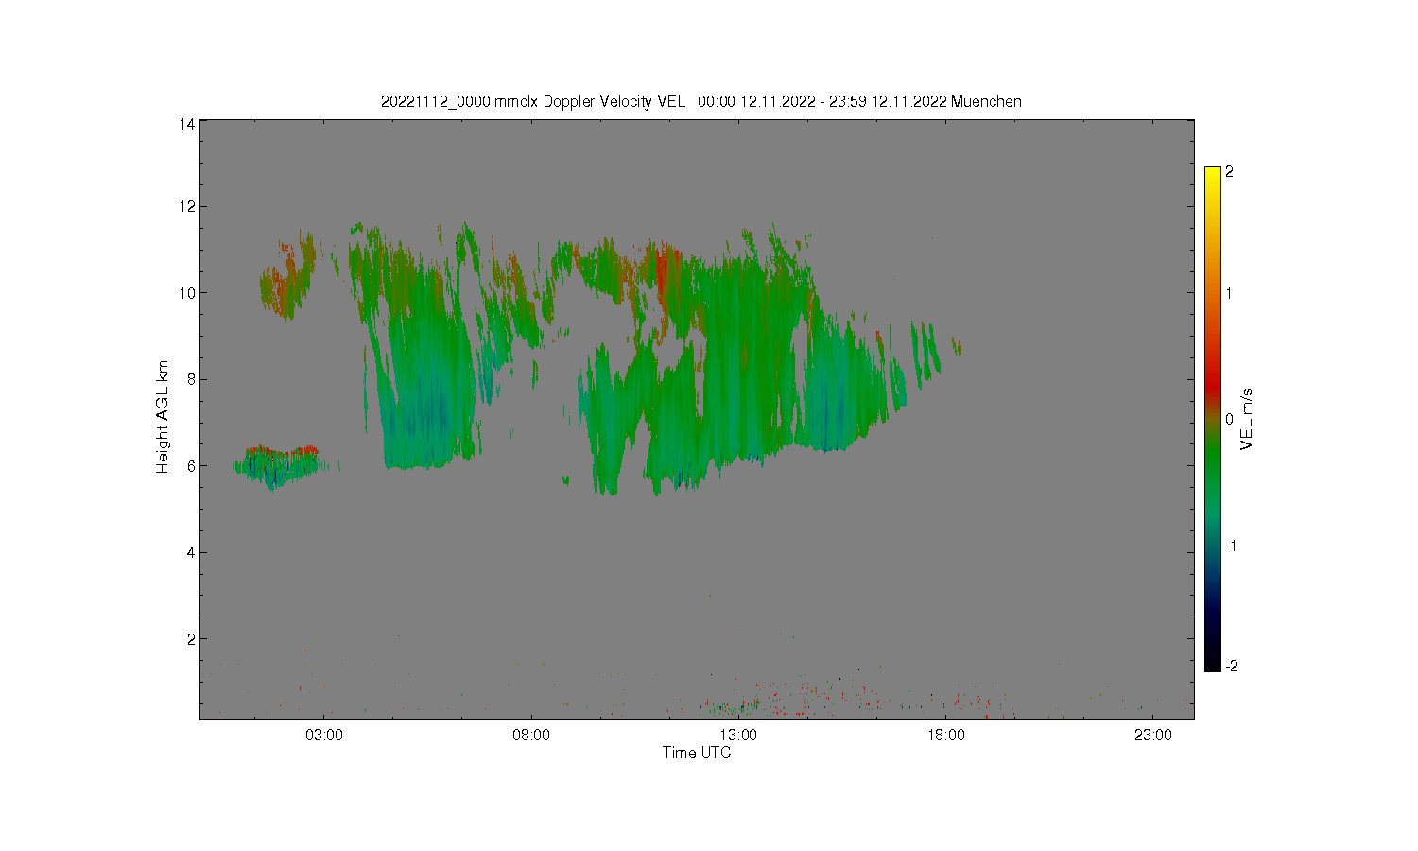The image size is (1418, 851).
Task: Click the height axis label 14
Action: pos(188,124)
